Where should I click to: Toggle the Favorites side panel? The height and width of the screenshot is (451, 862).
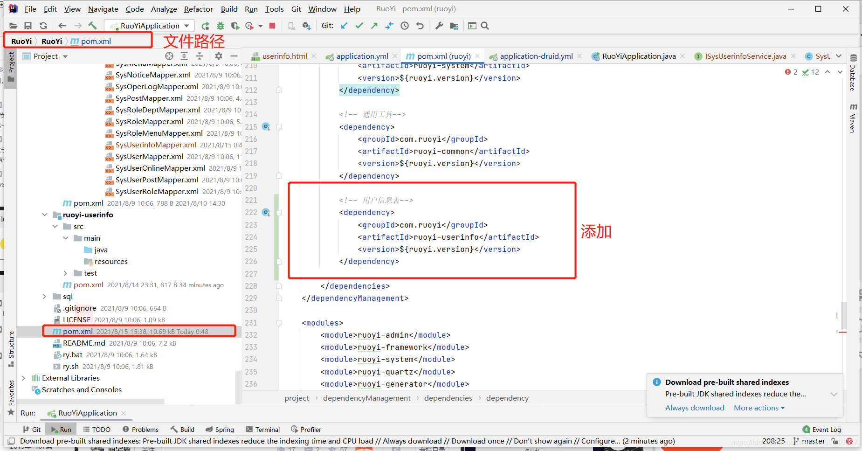click(11, 398)
